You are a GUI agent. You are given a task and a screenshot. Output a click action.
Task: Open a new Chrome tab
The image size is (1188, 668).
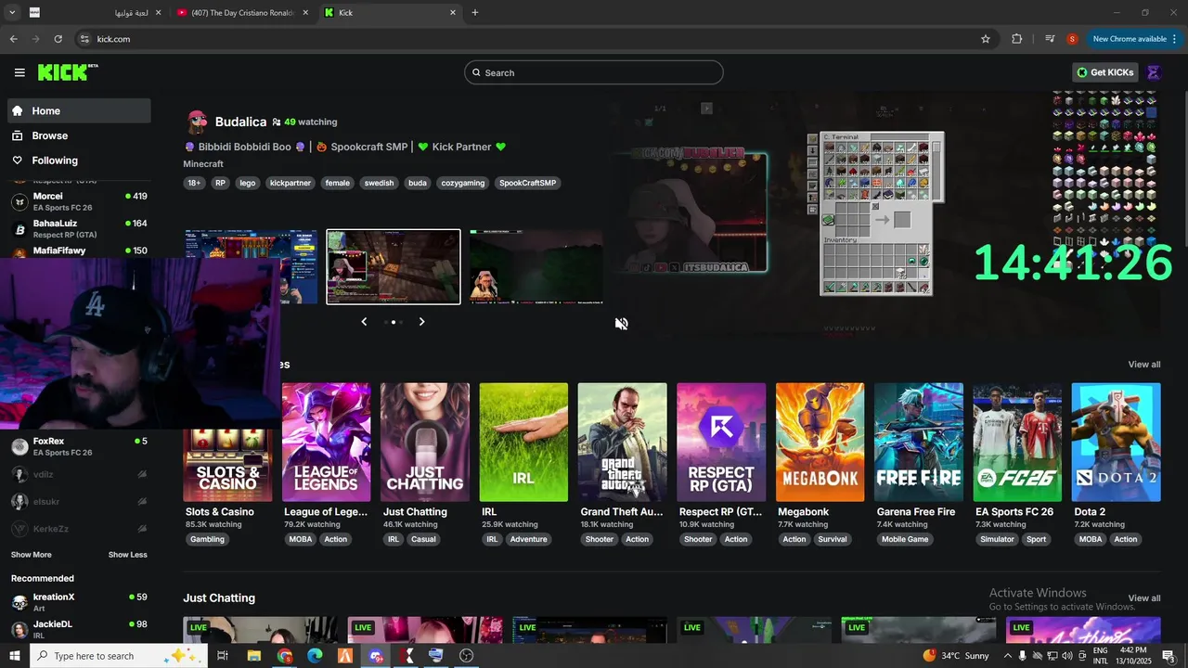[x=475, y=13]
